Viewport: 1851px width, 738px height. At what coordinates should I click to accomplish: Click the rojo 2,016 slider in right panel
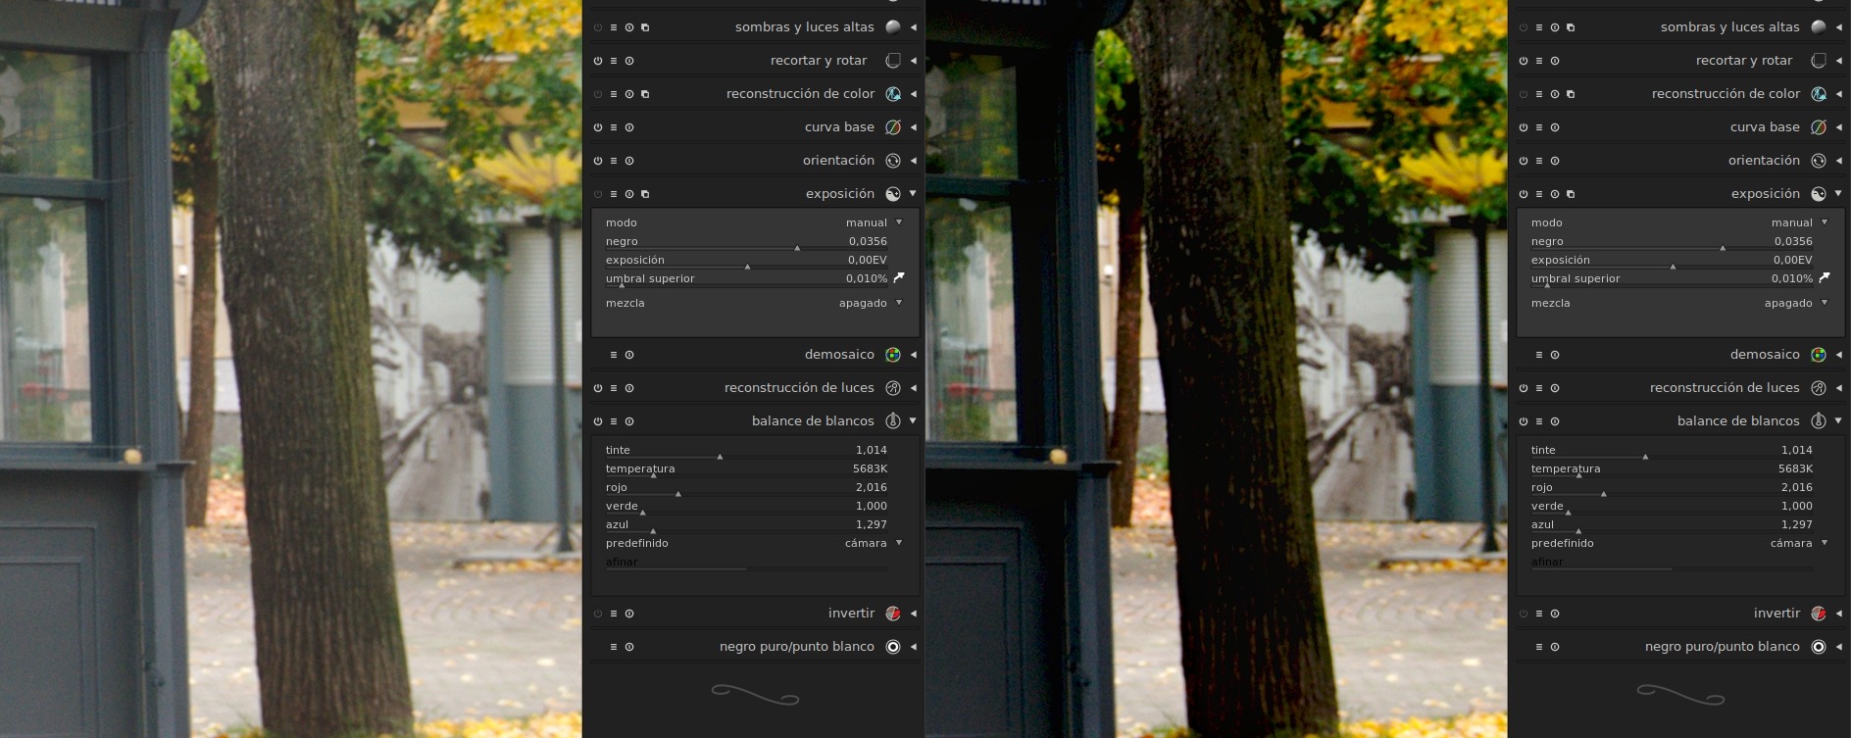tap(1672, 488)
